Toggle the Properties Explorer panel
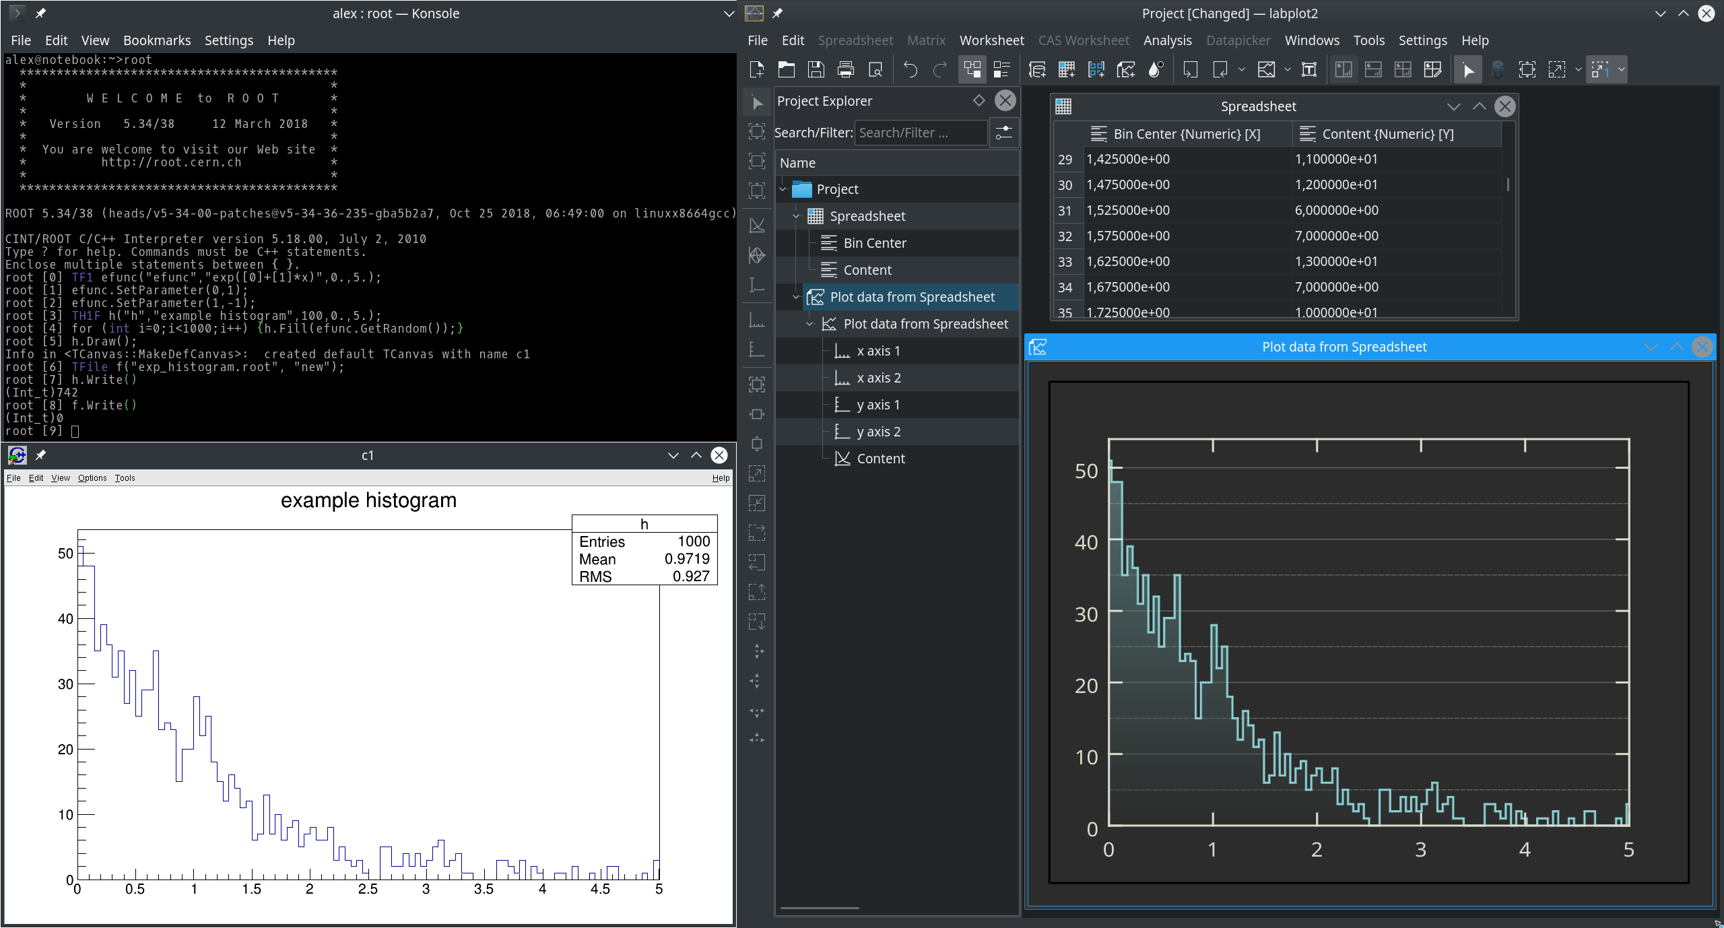The image size is (1724, 928). pos(1003,69)
